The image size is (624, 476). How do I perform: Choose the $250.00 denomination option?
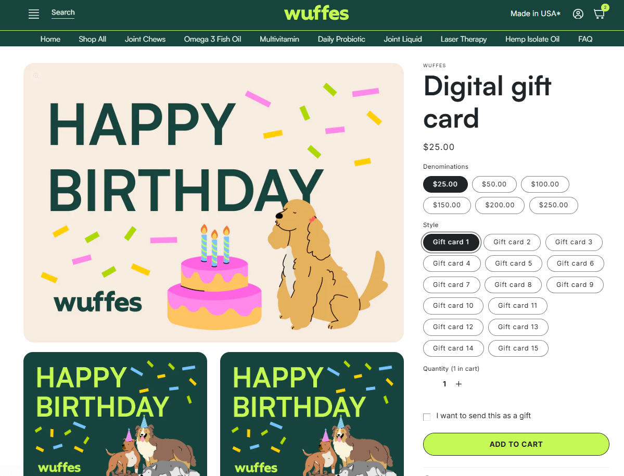point(553,205)
